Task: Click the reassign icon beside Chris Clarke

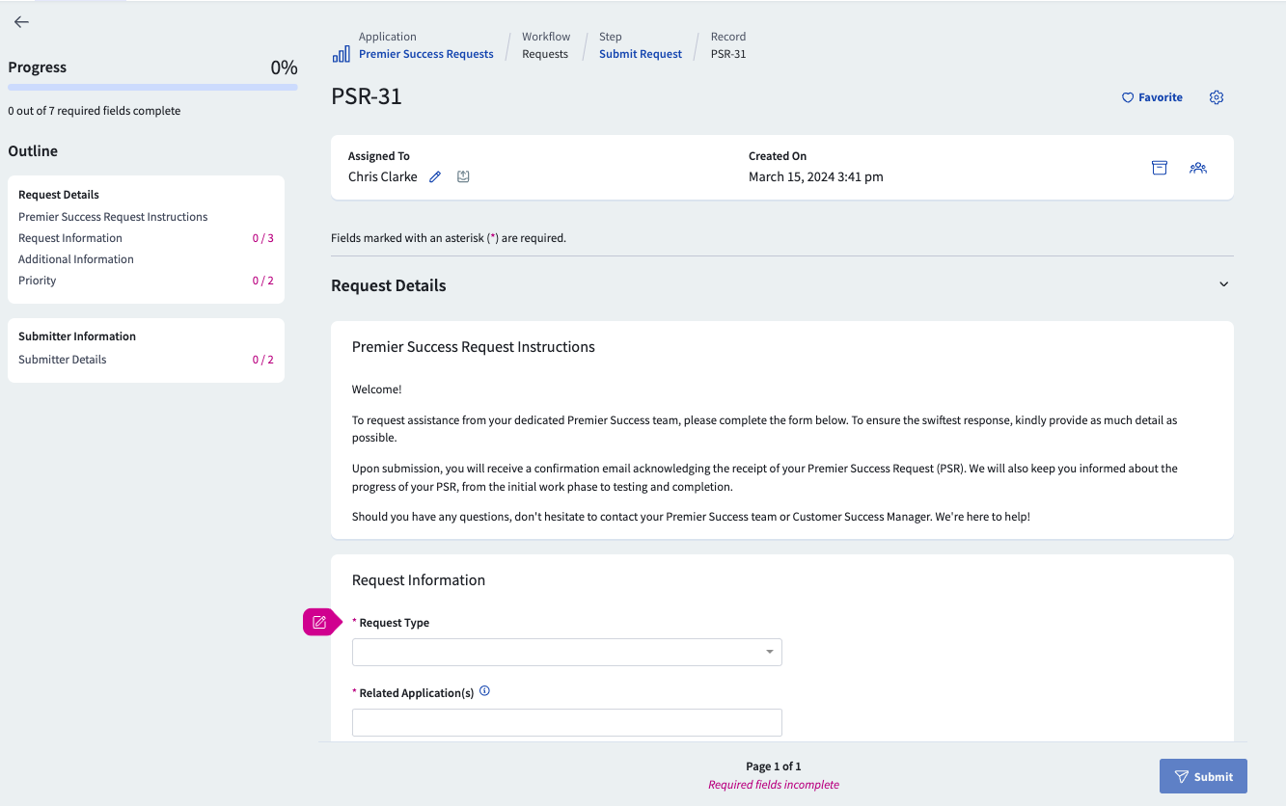Action: point(462,176)
